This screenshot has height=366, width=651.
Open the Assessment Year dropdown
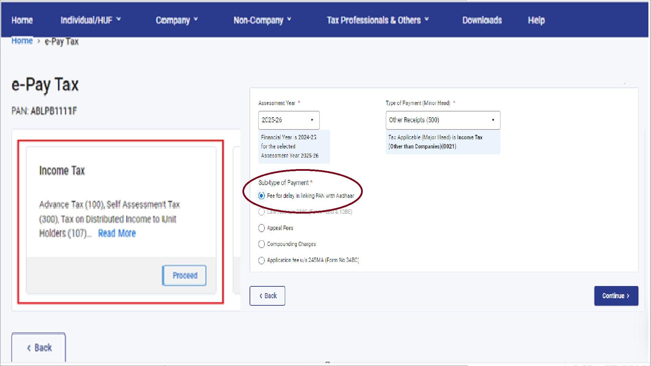coord(289,120)
